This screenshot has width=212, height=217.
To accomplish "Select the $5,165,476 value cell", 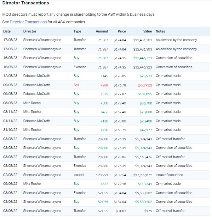I will point(143,157).
